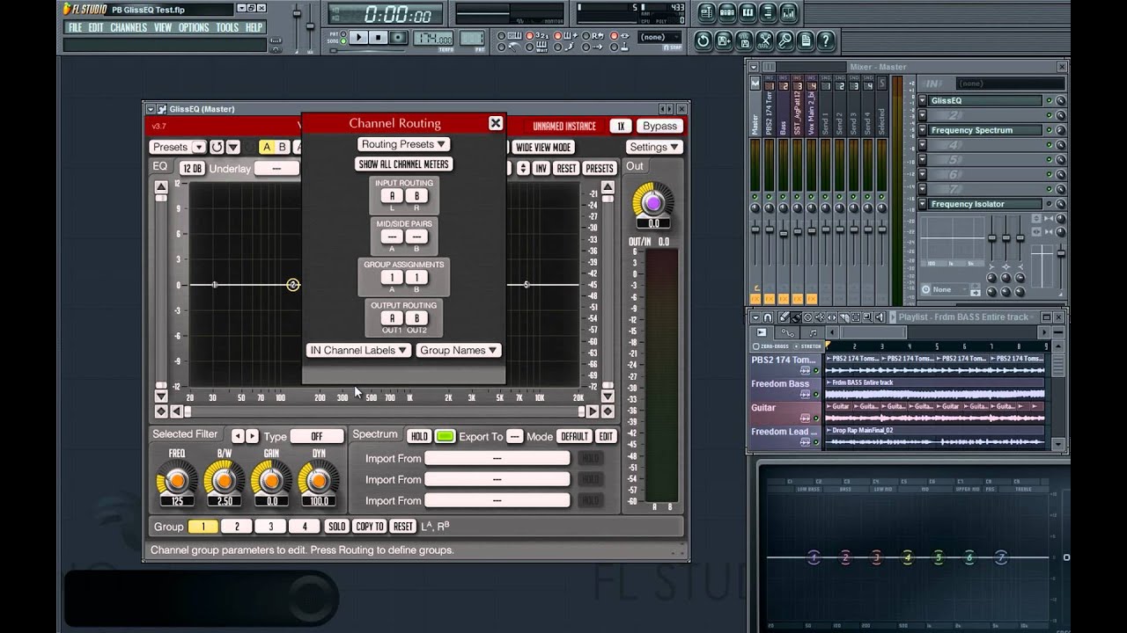Open the browser icon in the toolbar
The width and height of the screenshot is (1127, 633).
(769, 12)
